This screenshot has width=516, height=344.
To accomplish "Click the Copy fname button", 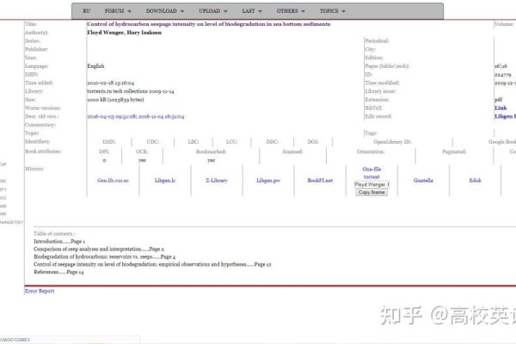I will [x=372, y=193].
